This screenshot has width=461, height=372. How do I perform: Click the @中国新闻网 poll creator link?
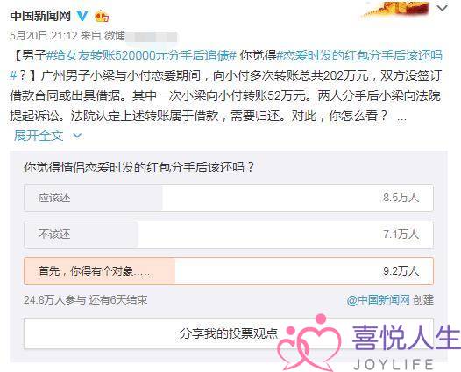click(378, 300)
